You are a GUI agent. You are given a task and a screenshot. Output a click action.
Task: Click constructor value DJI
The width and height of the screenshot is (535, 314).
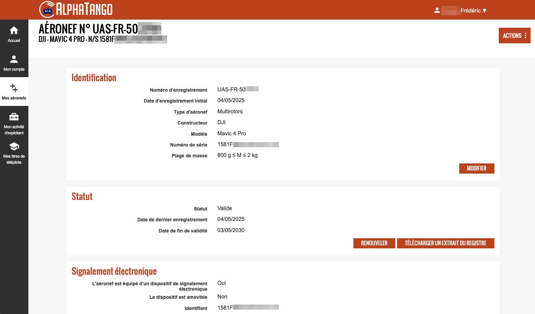coord(222,122)
